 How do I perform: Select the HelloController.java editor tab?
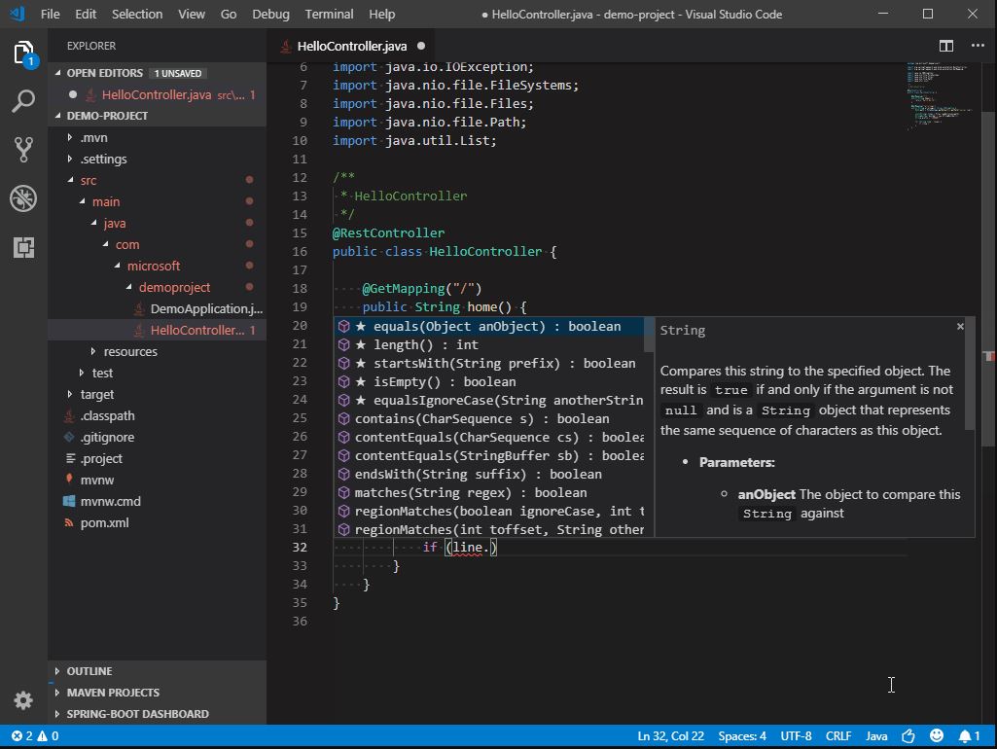tap(351, 45)
